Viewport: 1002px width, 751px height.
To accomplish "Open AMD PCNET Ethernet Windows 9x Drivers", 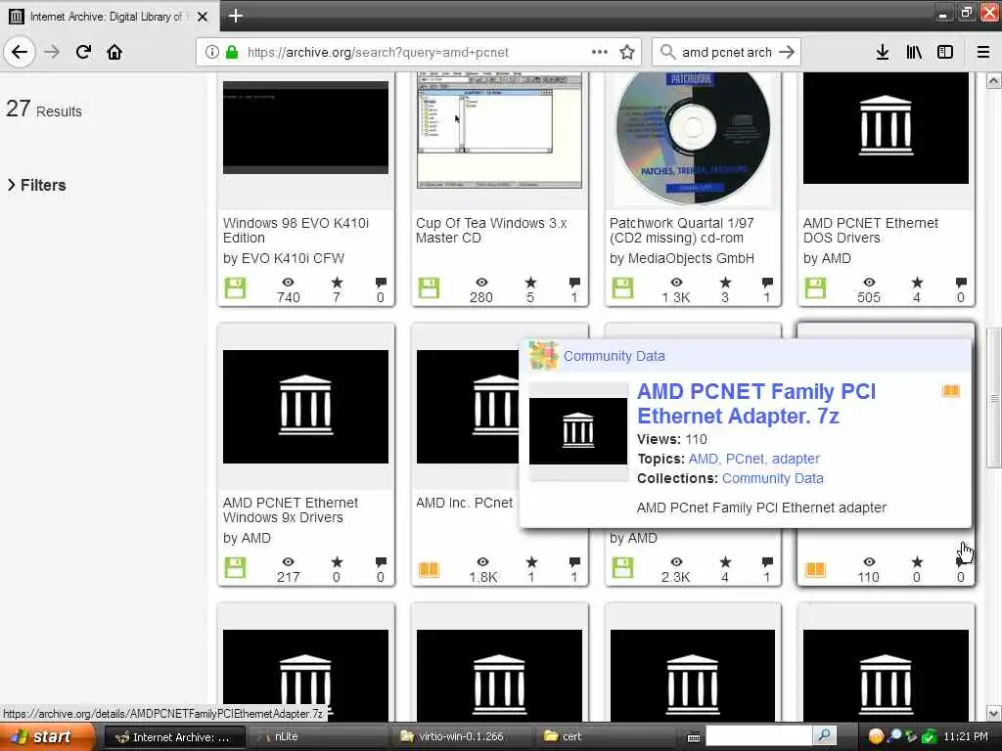I will click(x=290, y=509).
